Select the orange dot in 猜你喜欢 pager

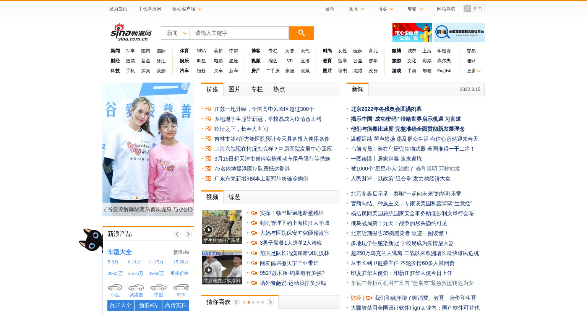249,302
